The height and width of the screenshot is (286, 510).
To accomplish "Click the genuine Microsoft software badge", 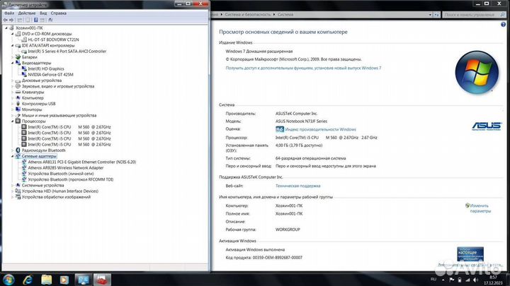I will tap(470, 254).
